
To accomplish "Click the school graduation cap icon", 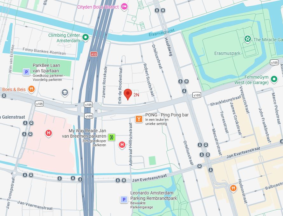I will 65,93.
